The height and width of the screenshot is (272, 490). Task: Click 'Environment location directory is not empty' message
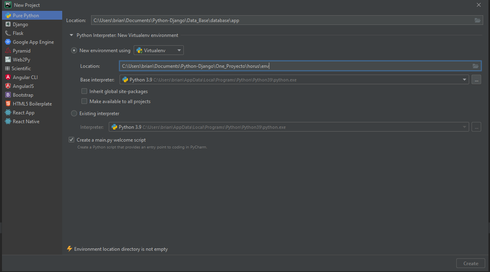[121, 249]
